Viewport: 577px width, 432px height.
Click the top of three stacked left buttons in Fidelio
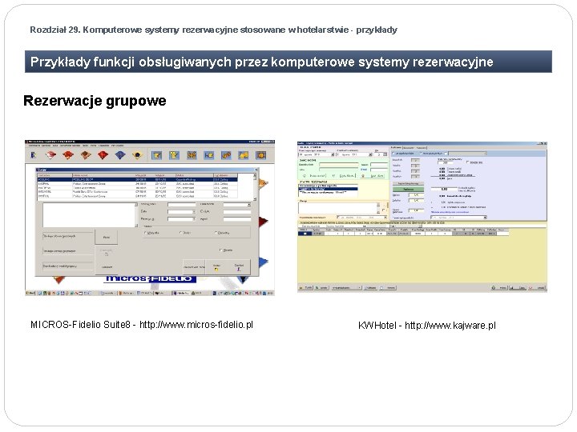pos(67,236)
